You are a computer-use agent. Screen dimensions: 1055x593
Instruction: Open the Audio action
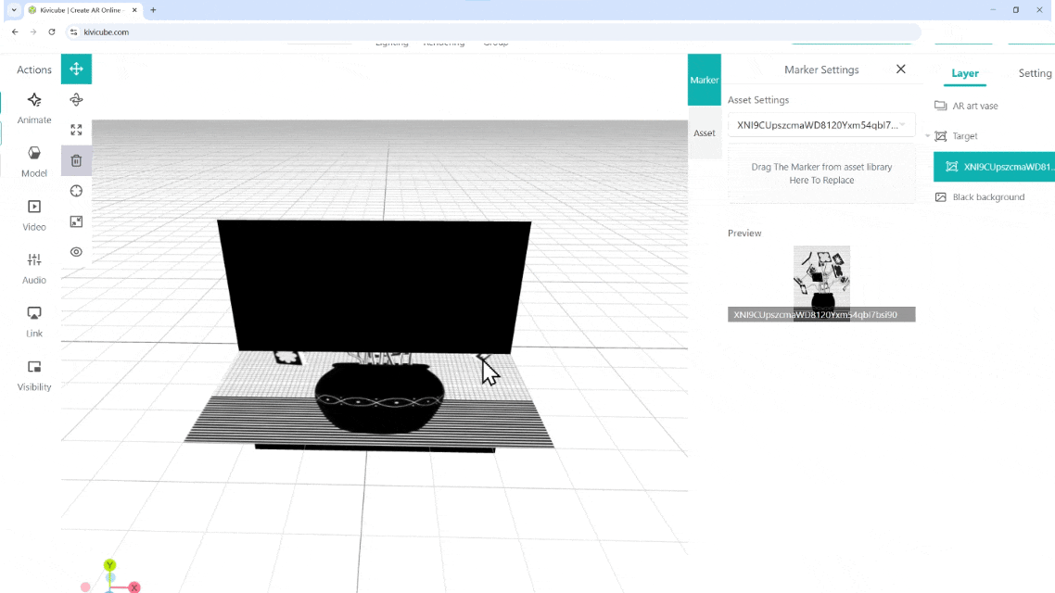coord(34,267)
